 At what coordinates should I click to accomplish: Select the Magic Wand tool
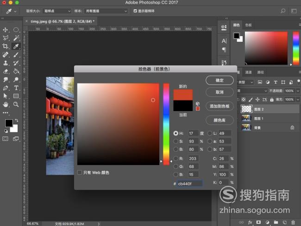coord(16,38)
